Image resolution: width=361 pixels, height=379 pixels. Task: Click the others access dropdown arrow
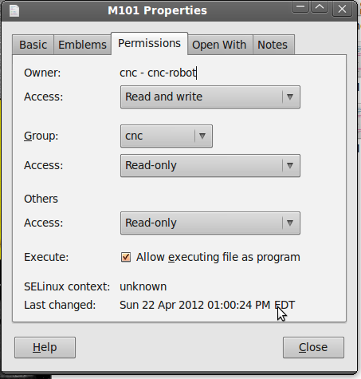tap(290, 223)
